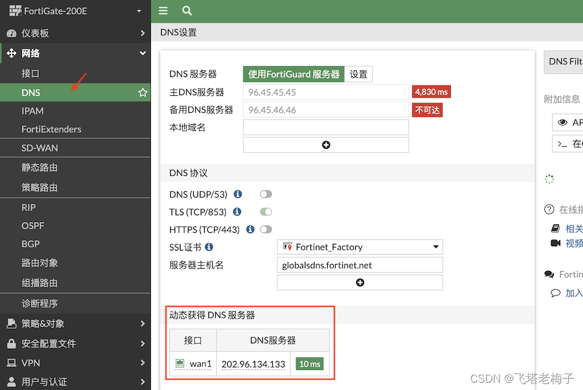
Task: Open the OSPF menu item
Action: pyautogui.click(x=75, y=226)
